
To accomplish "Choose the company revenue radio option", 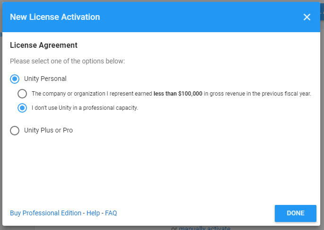I will coord(22,94).
